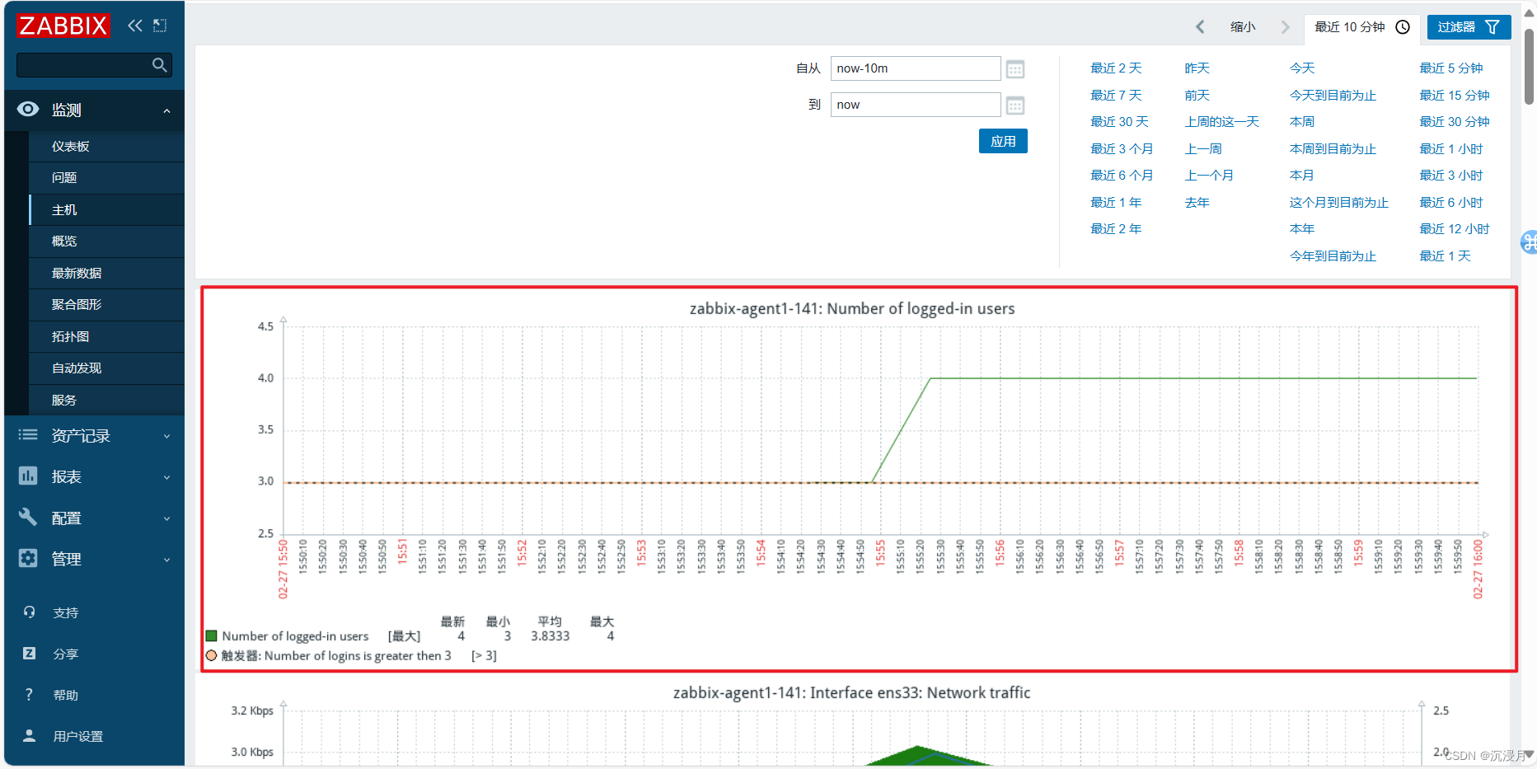Image resolution: width=1537 pixels, height=769 pixels.
Task: Click the fullscreen expand icon beside ZABBIX logo
Action: pyautogui.click(x=159, y=26)
